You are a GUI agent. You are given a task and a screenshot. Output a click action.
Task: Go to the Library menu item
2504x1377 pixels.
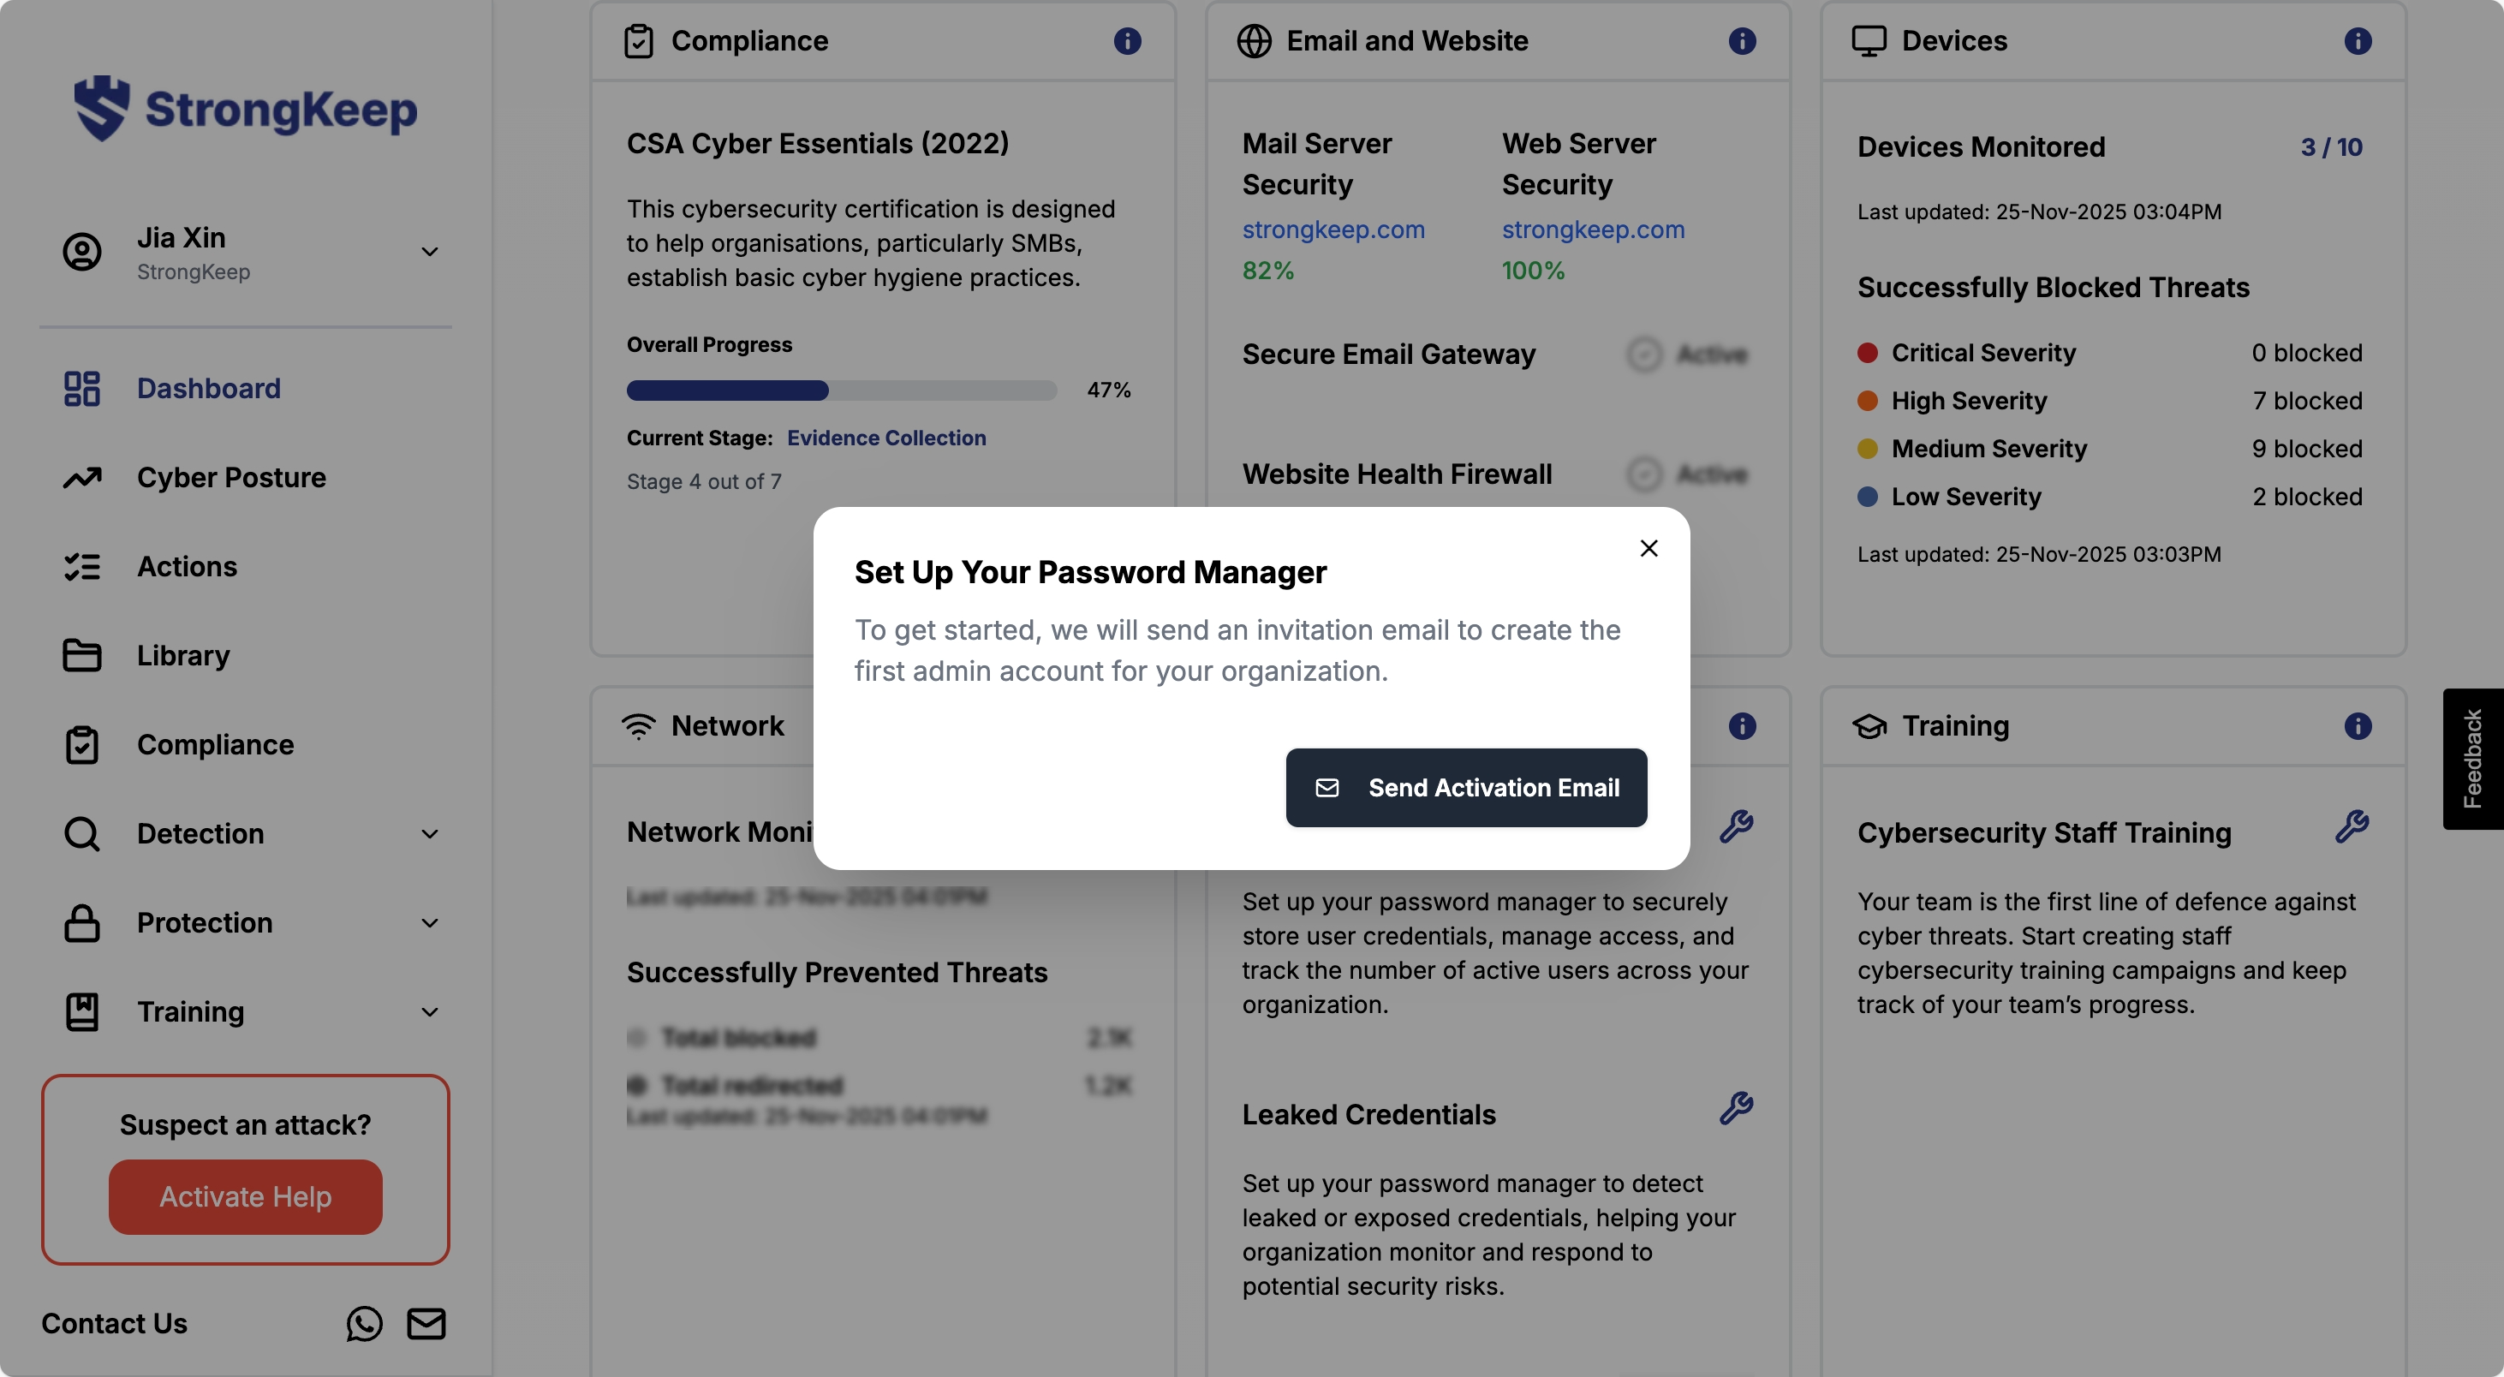[x=182, y=656]
